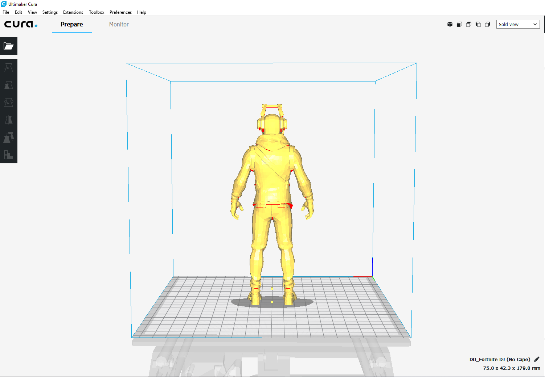Open the Settings menu

[50, 12]
